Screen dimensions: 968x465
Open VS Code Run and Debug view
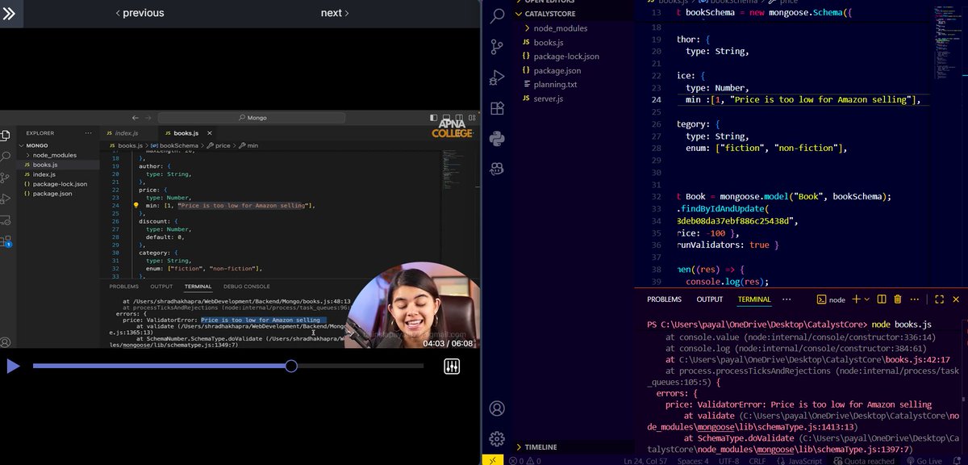point(498,77)
